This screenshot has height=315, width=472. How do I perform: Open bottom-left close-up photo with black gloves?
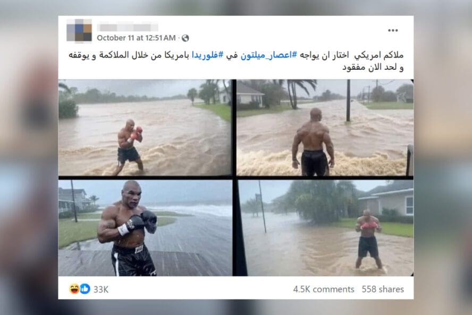(x=145, y=228)
